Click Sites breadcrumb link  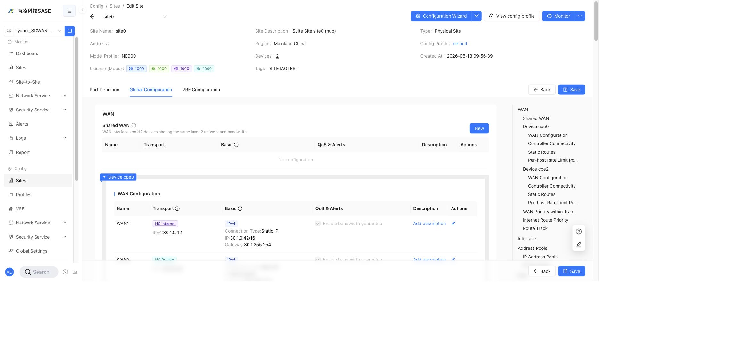click(115, 6)
